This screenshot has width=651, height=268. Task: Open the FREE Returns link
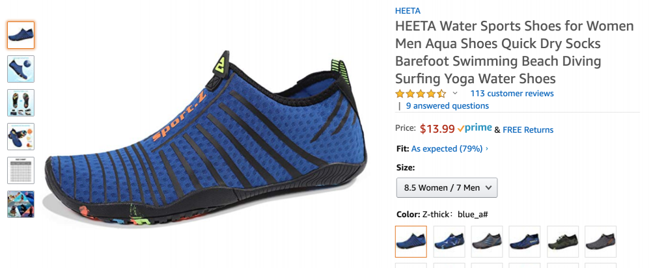coord(528,130)
